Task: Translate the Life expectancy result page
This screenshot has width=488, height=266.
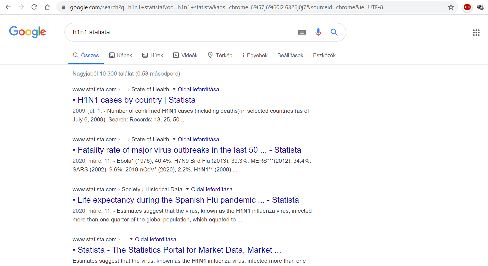Action: click(212, 189)
